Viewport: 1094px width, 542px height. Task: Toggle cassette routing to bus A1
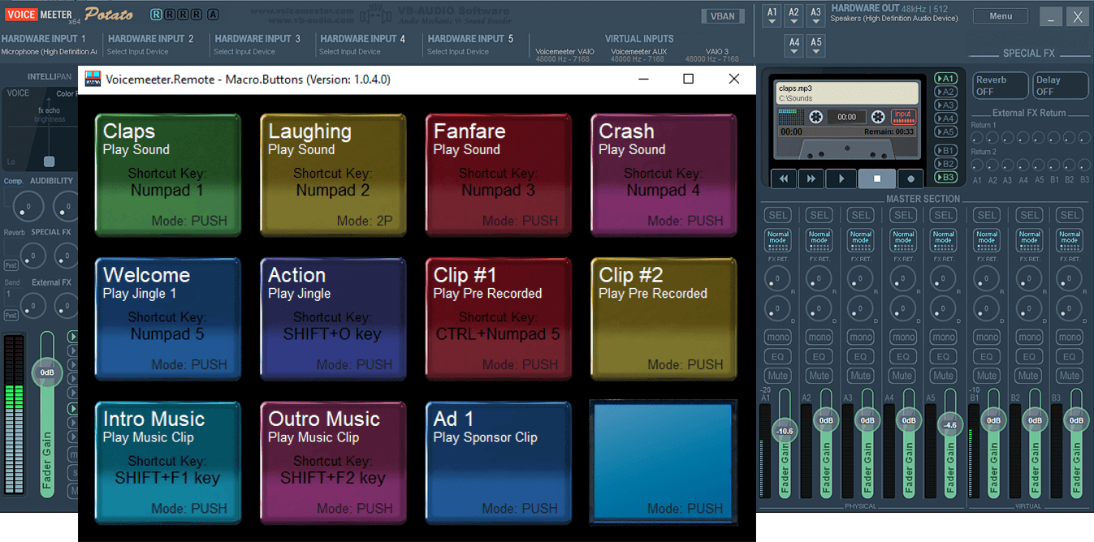[x=945, y=79]
